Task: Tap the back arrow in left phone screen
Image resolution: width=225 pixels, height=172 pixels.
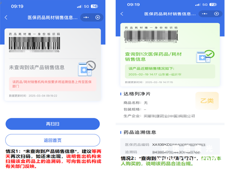Action: click(6, 17)
